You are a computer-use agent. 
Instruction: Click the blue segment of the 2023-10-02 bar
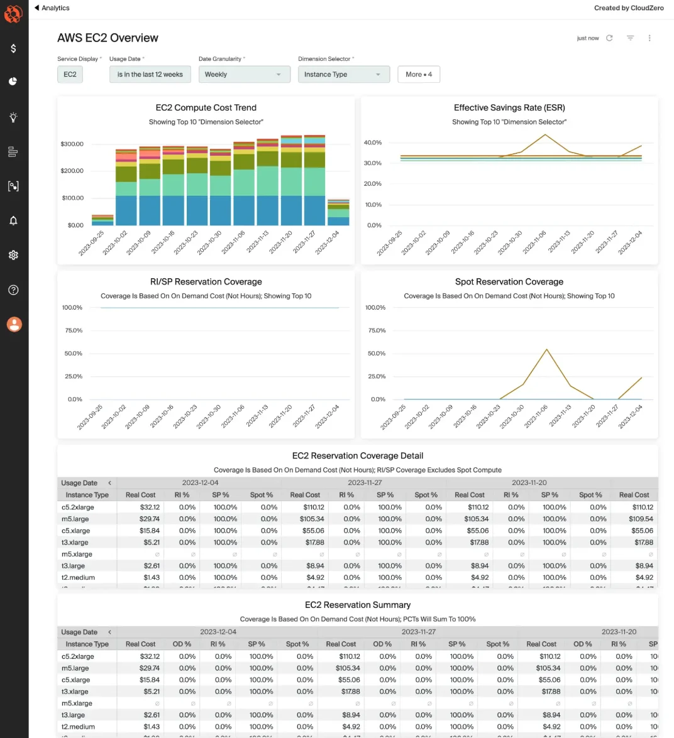click(x=126, y=210)
